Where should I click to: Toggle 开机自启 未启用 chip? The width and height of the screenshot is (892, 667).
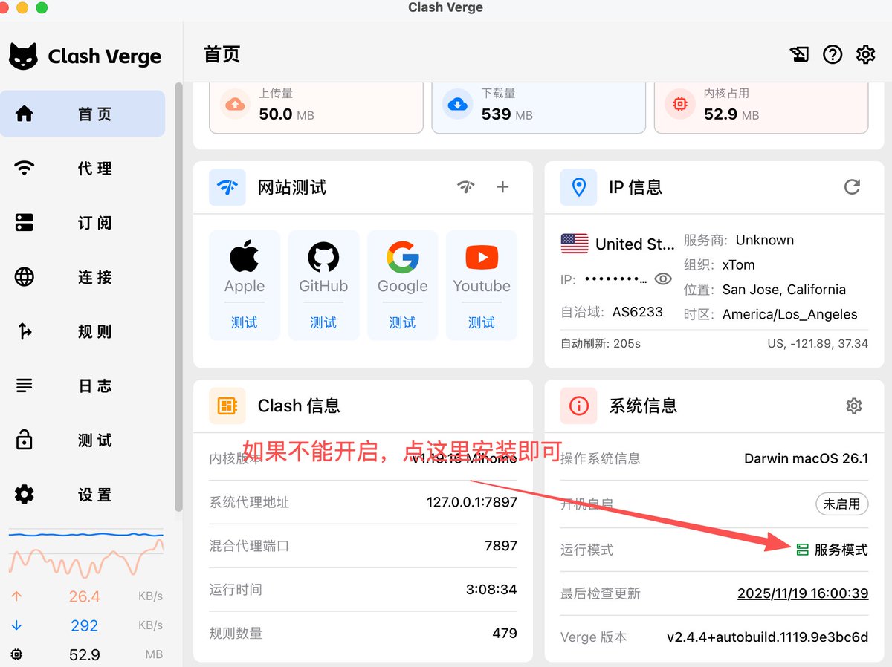tap(841, 504)
